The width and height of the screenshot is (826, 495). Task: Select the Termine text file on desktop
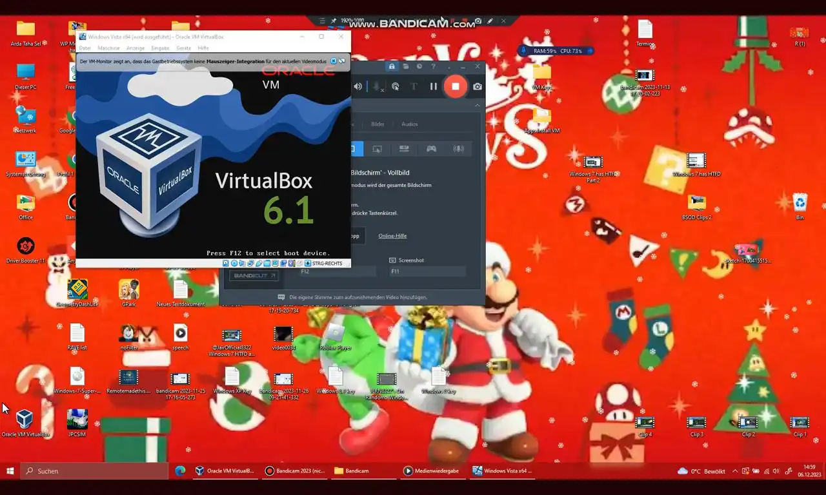point(645,34)
